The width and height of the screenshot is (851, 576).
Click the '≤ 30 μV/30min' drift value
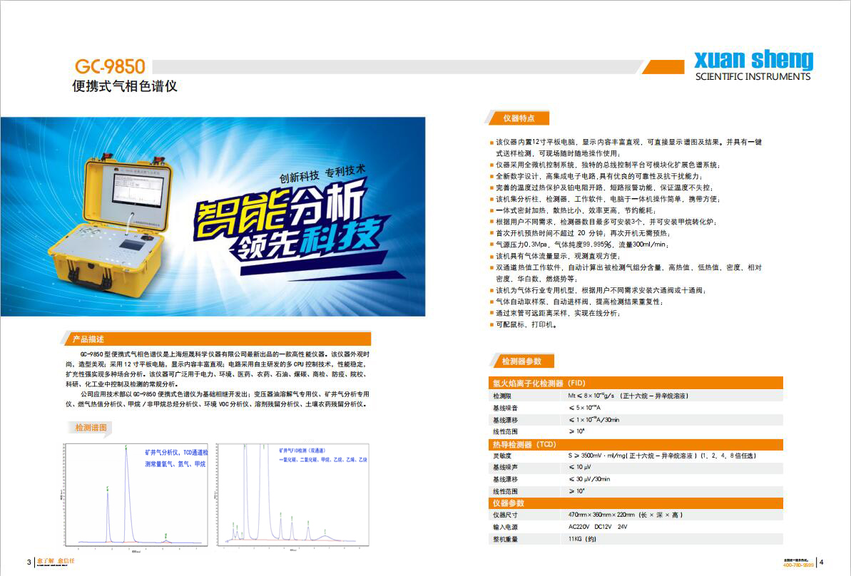coord(589,480)
